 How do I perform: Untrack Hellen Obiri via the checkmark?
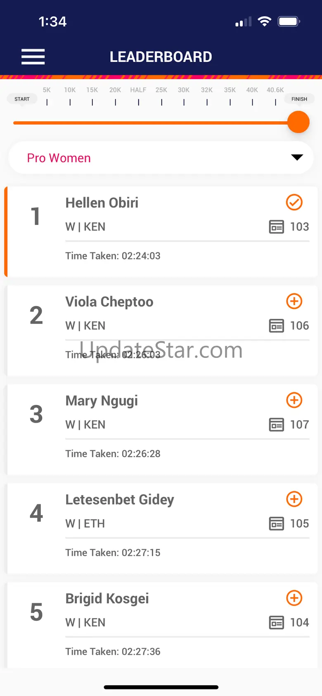[x=294, y=202]
